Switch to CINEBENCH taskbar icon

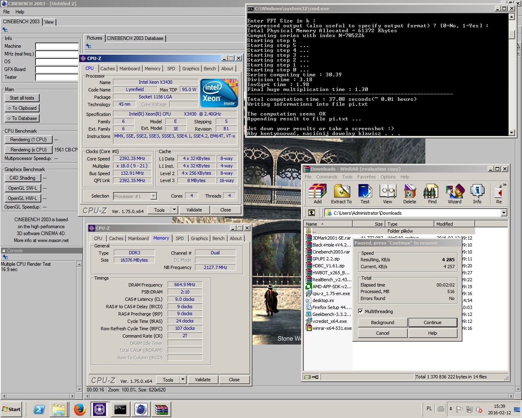click(x=141, y=409)
